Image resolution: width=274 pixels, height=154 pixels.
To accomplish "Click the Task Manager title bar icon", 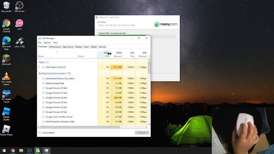I will point(40,38).
